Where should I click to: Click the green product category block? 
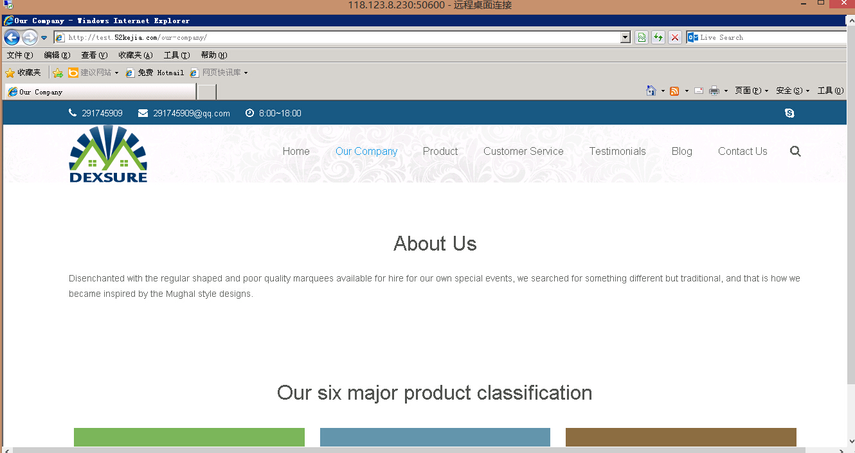(x=189, y=437)
